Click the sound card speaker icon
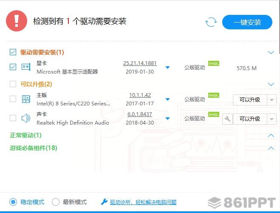 26,118
